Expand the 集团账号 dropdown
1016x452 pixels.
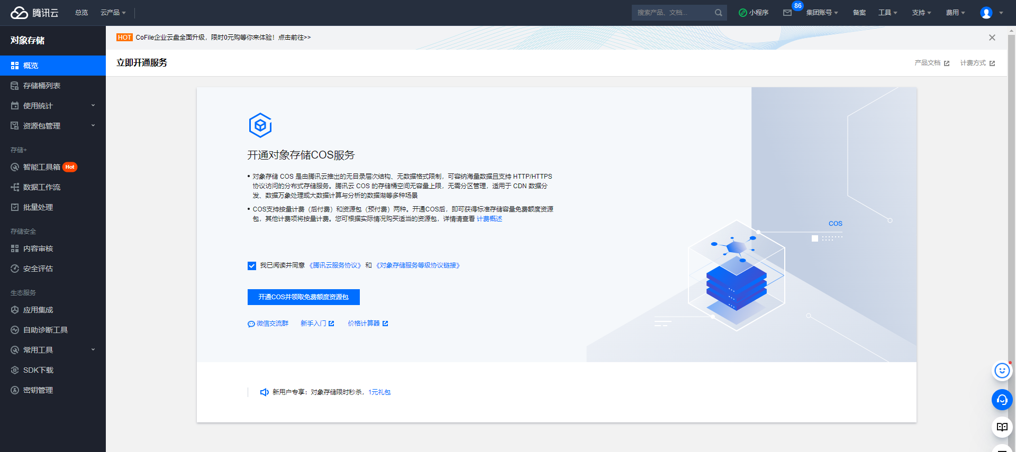click(822, 13)
